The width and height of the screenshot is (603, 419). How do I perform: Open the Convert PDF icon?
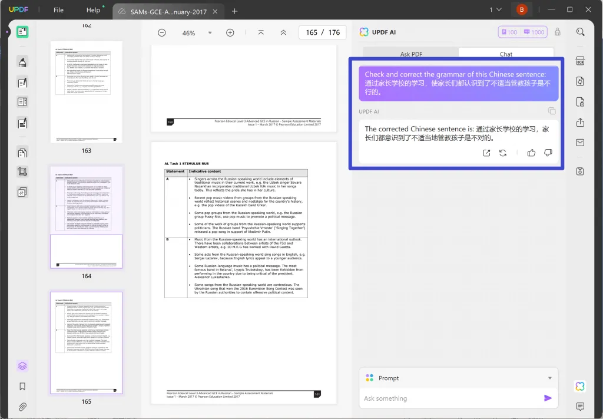[580, 81]
